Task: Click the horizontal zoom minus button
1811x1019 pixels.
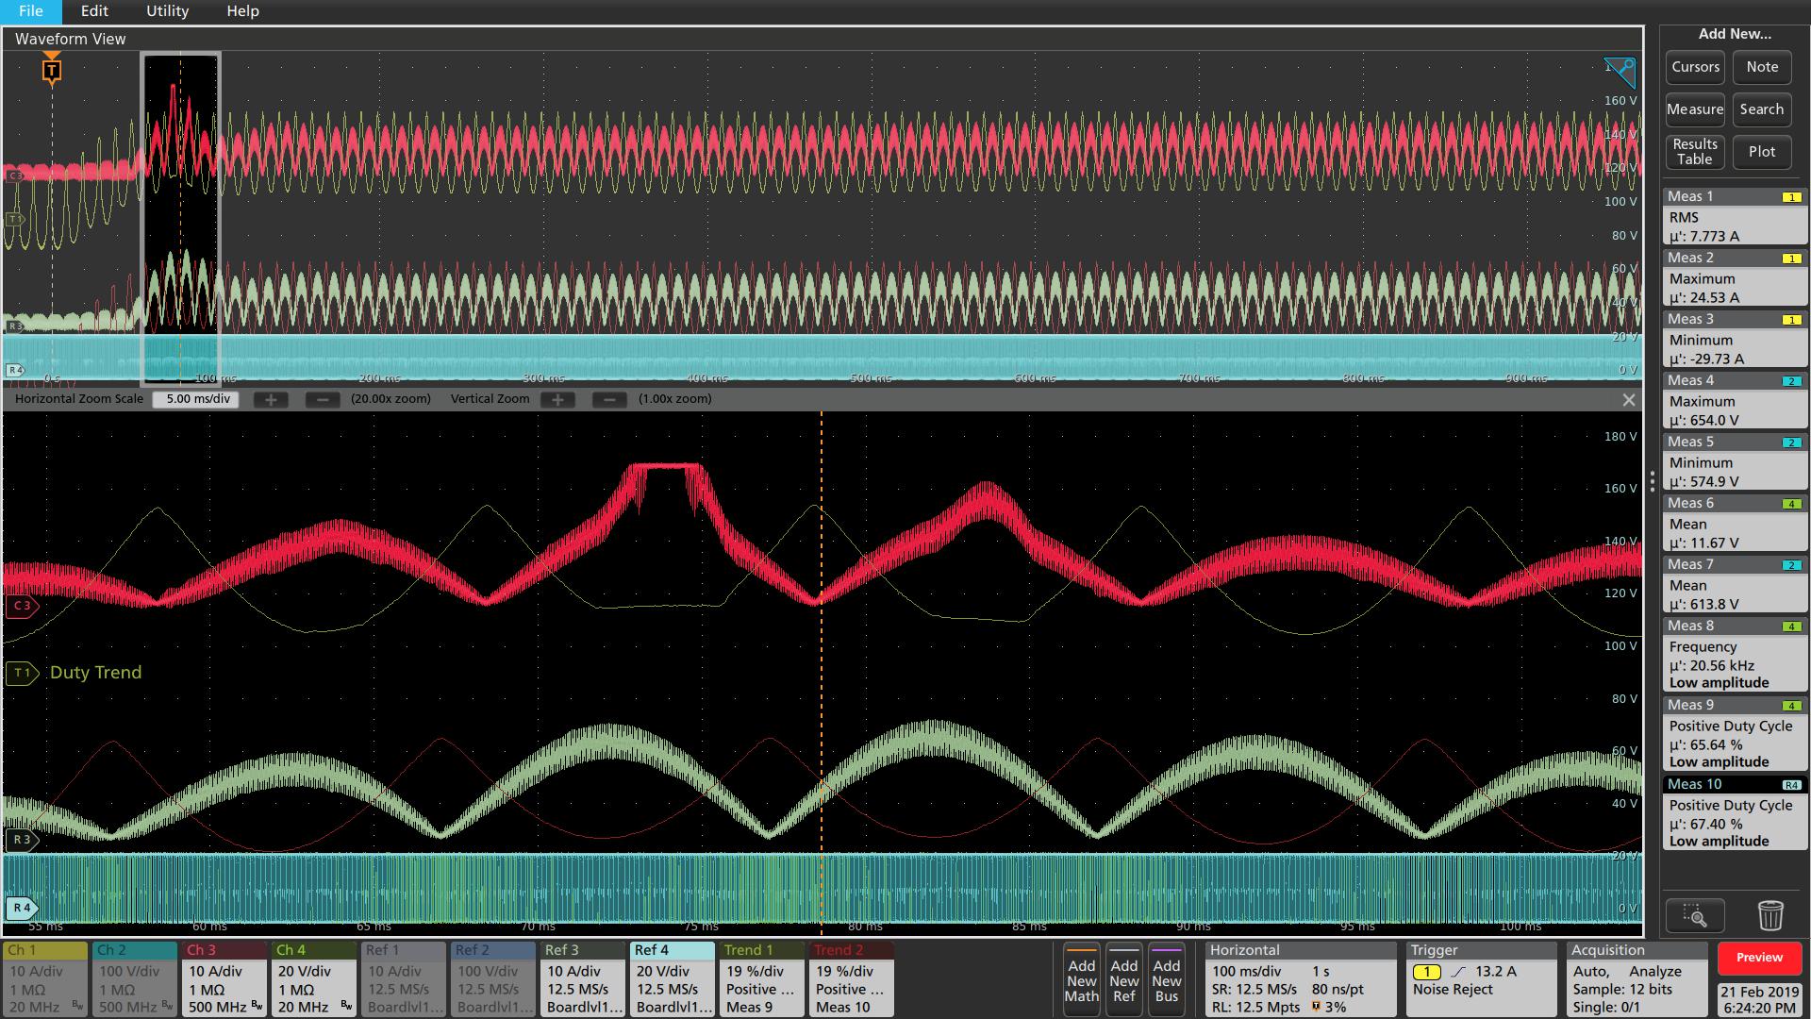Action: pos(323,399)
